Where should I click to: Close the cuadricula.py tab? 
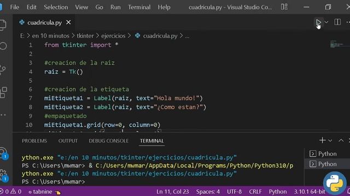(68, 22)
